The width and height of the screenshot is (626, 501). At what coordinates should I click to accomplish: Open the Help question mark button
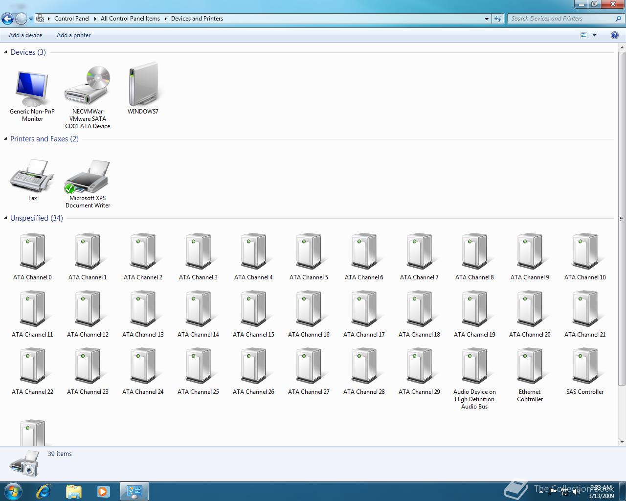pos(615,35)
